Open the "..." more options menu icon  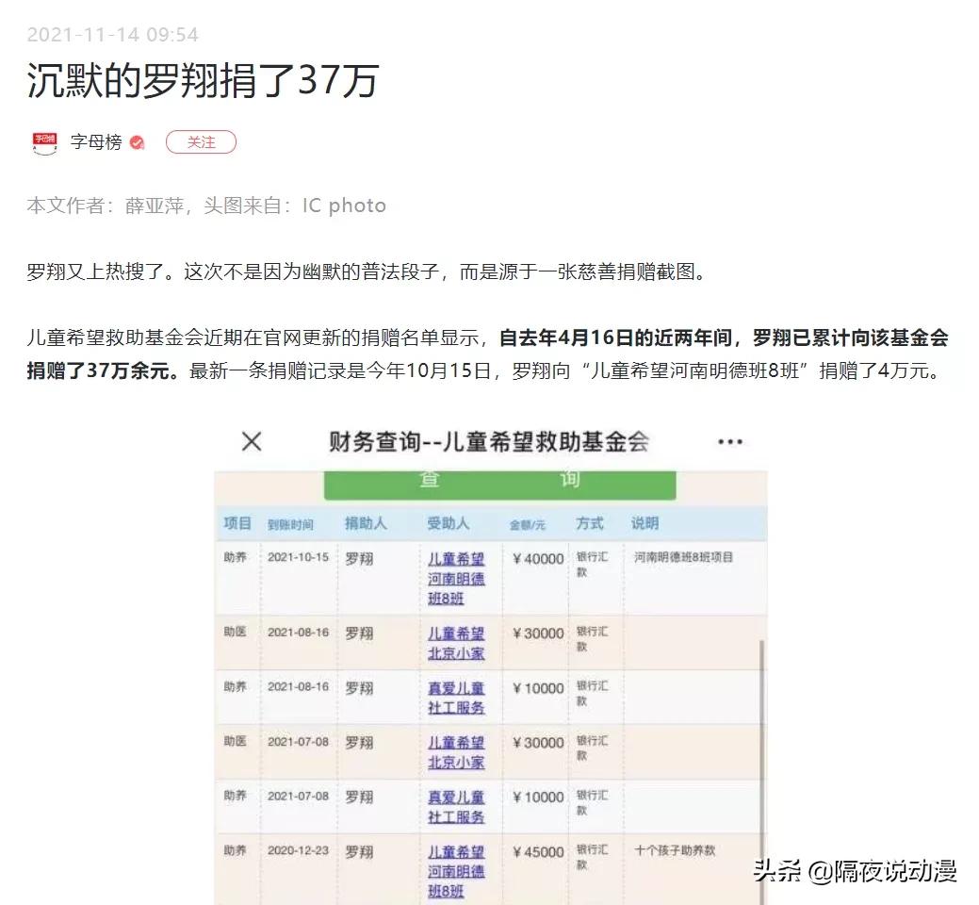tap(732, 439)
